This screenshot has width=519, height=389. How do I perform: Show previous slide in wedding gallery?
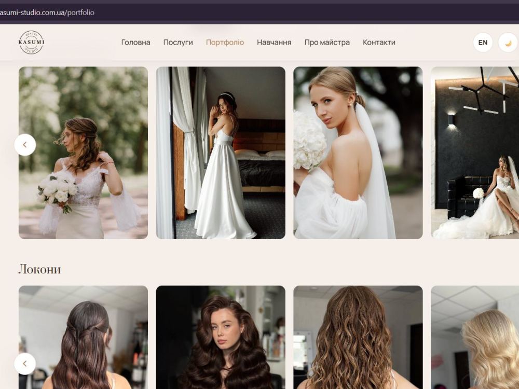[x=25, y=145]
